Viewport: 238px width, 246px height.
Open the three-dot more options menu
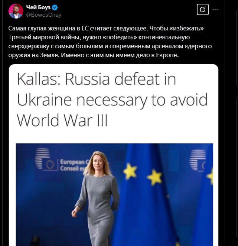[x=215, y=9]
